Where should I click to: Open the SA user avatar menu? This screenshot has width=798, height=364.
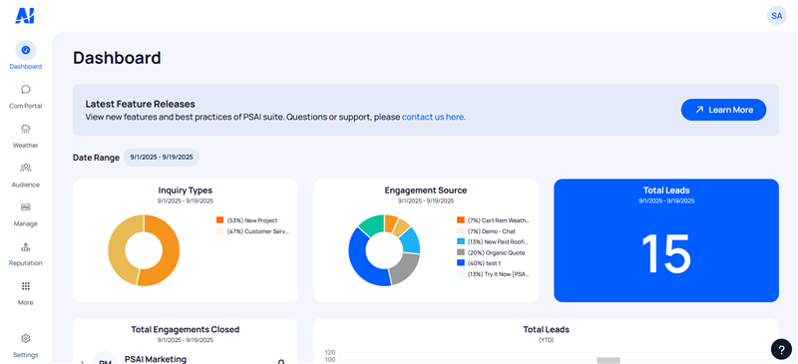tap(777, 16)
